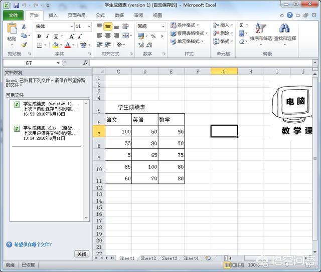This screenshot has height=272, width=321.
Task: Switch to the Insert (插入) ribbon tab
Action: click(x=53, y=15)
